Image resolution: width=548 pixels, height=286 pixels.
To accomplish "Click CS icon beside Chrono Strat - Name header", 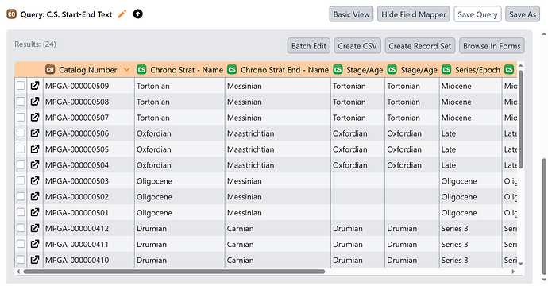I will (141, 70).
